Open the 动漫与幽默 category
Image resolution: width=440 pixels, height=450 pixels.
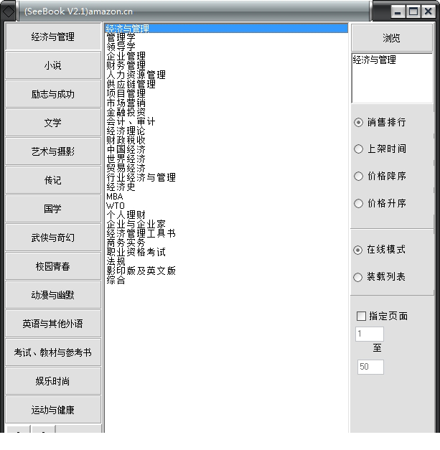[53, 295]
